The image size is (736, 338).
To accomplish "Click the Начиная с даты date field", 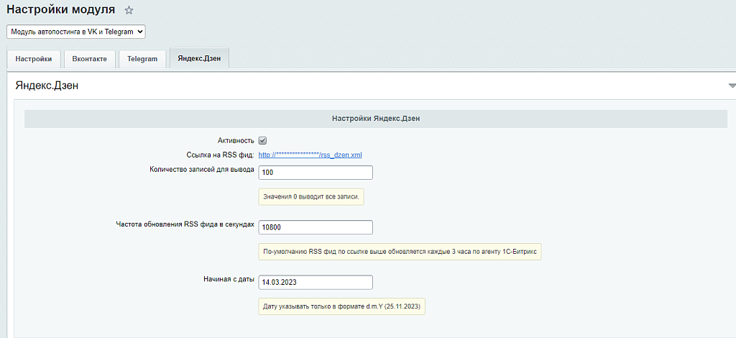I will pyautogui.click(x=316, y=282).
